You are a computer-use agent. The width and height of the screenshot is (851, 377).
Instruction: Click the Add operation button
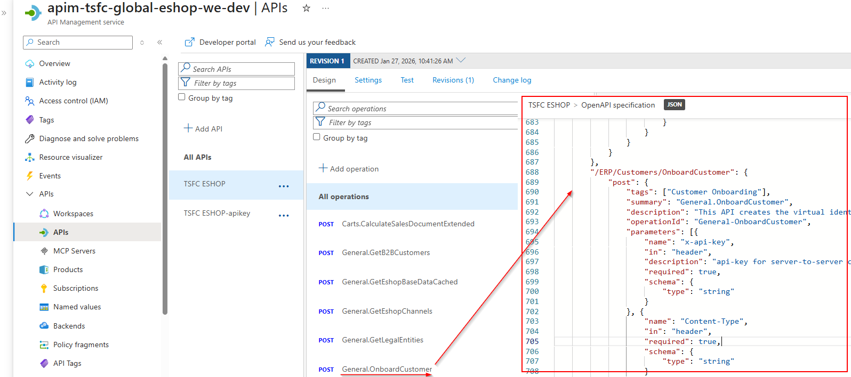coord(349,169)
